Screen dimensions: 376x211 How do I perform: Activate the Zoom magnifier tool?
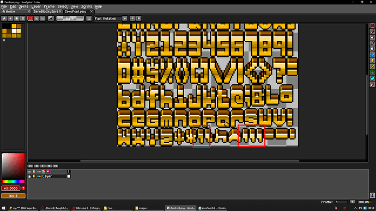372,49
